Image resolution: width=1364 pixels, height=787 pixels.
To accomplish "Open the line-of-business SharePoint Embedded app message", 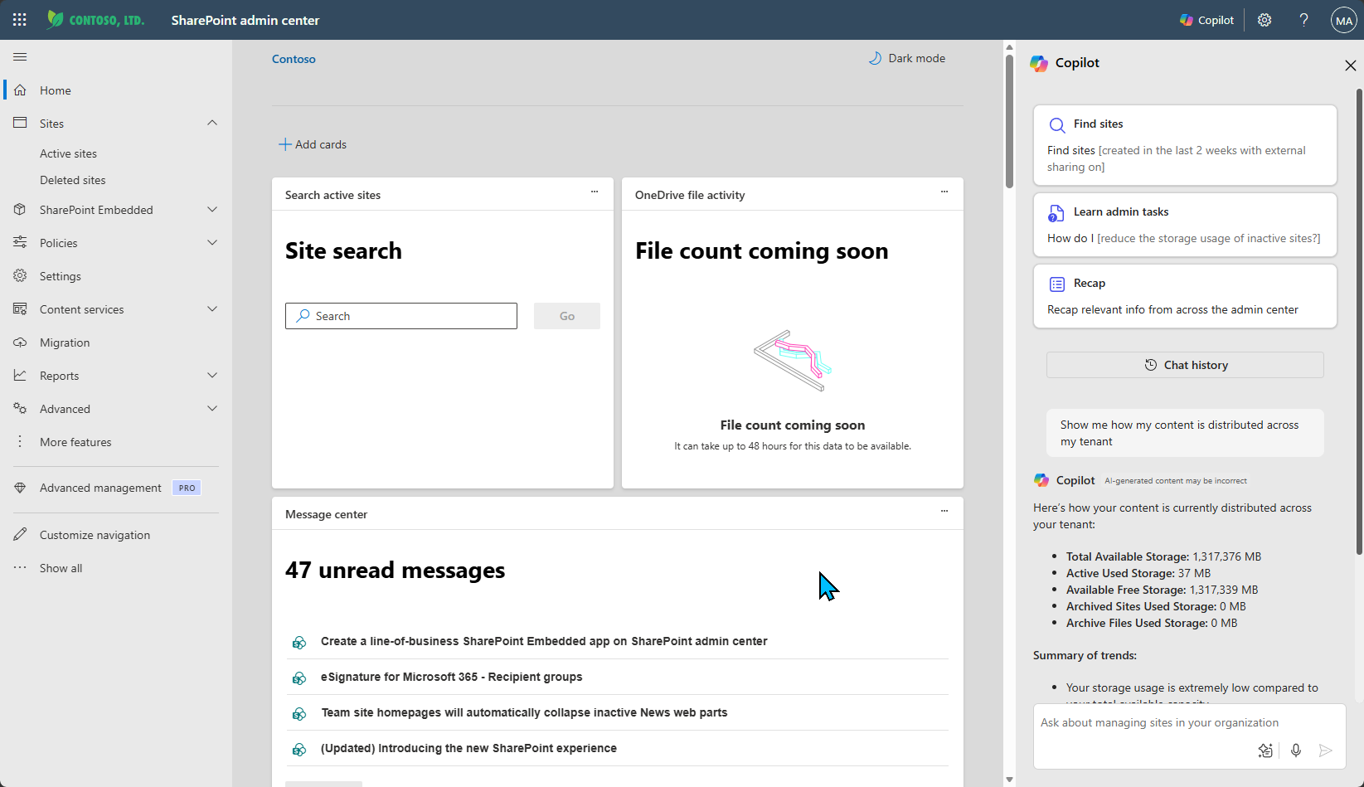I will (544, 641).
